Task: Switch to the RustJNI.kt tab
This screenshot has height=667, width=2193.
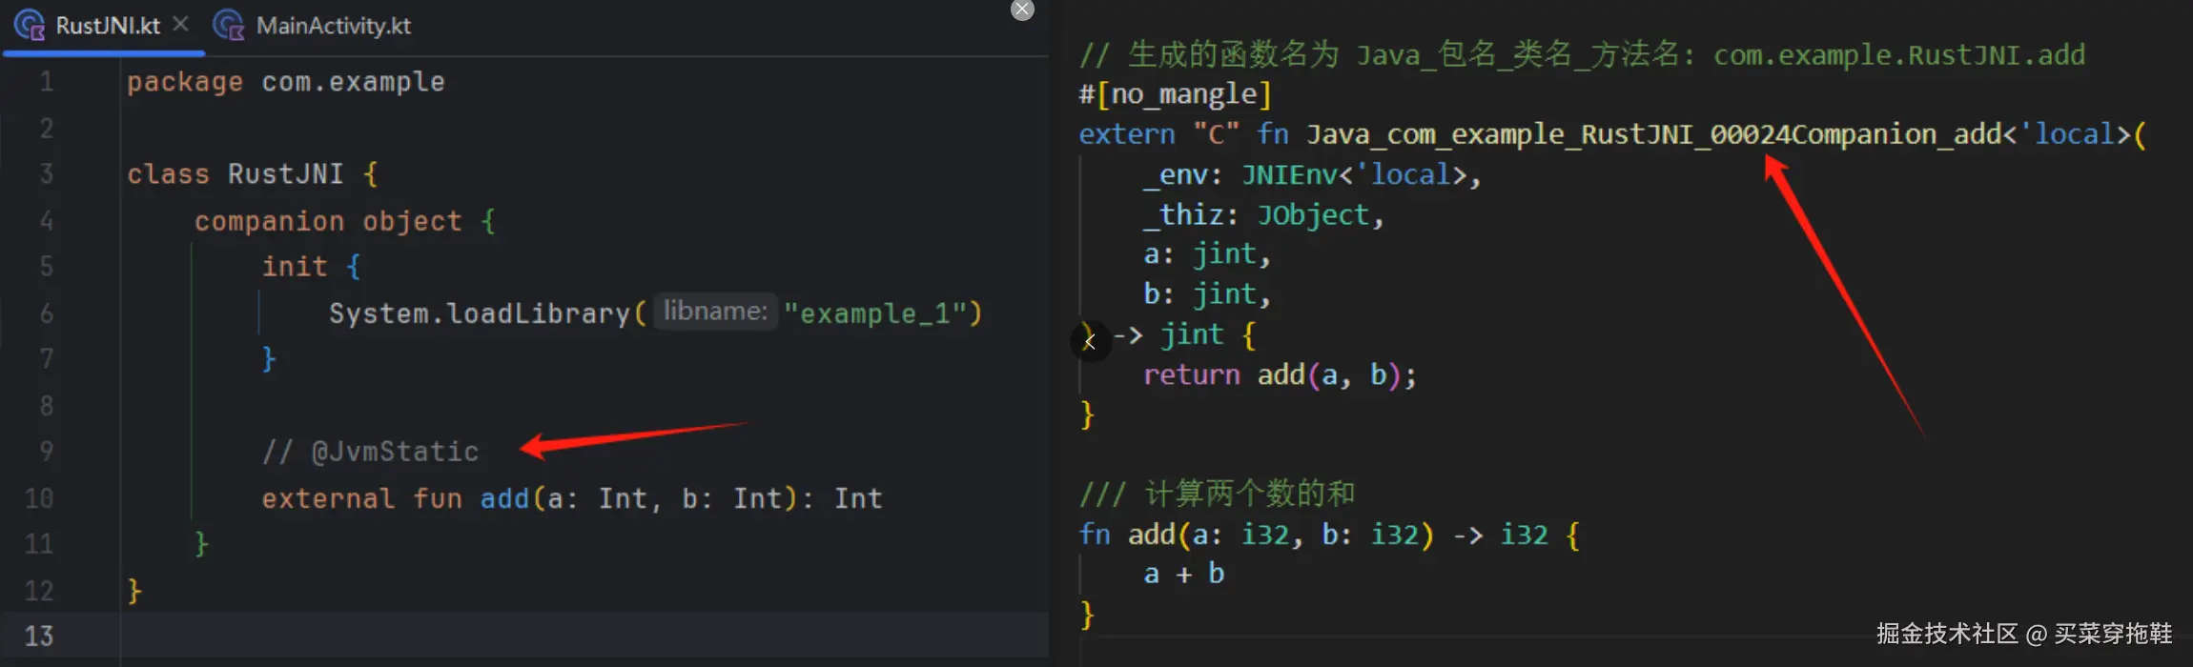Action: [107, 26]
